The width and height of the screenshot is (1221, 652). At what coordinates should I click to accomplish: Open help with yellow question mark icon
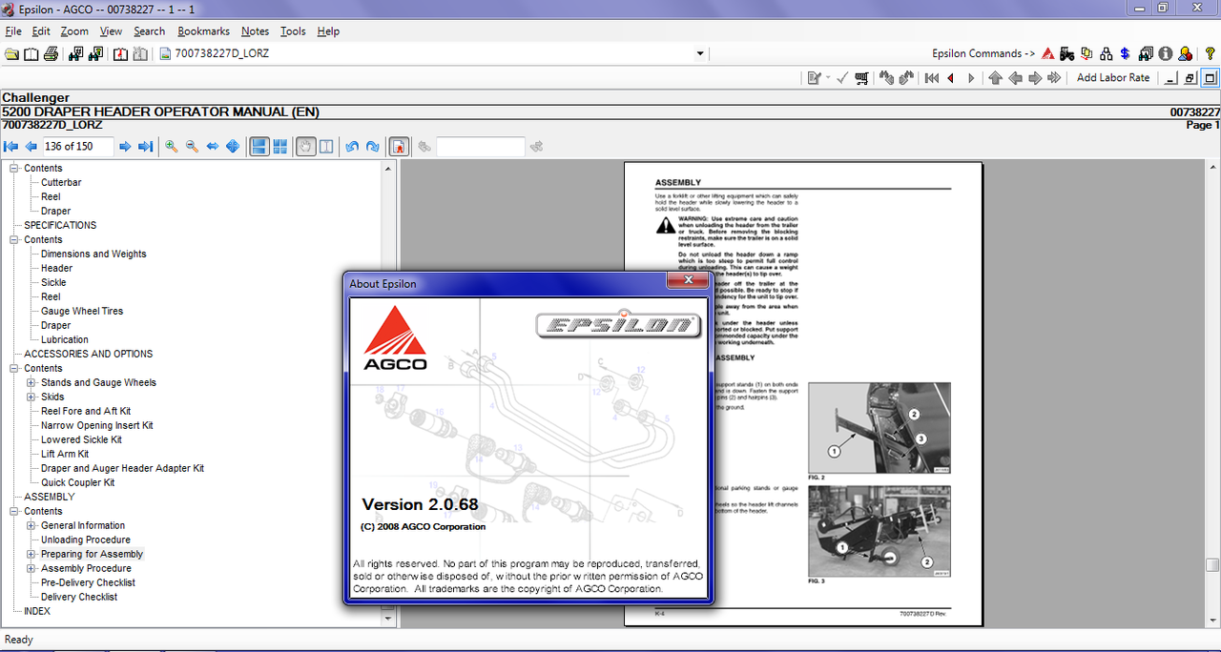(x=1210, y=53)
